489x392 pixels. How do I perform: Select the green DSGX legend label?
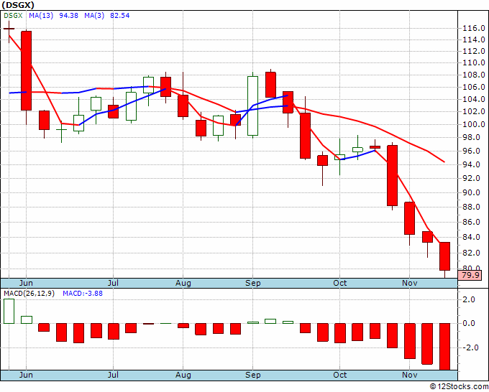click(13, 15)
